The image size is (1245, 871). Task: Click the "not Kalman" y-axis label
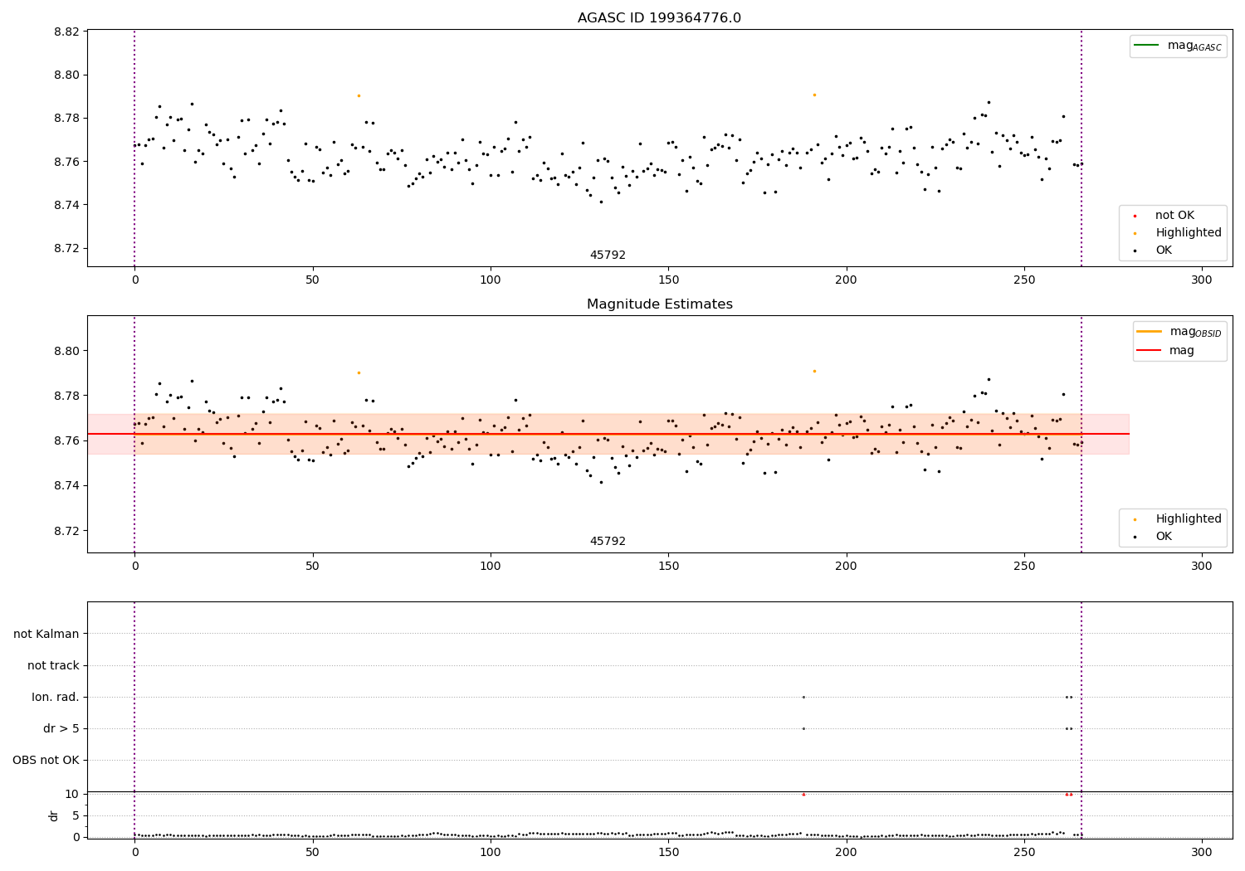pos(46,634)
